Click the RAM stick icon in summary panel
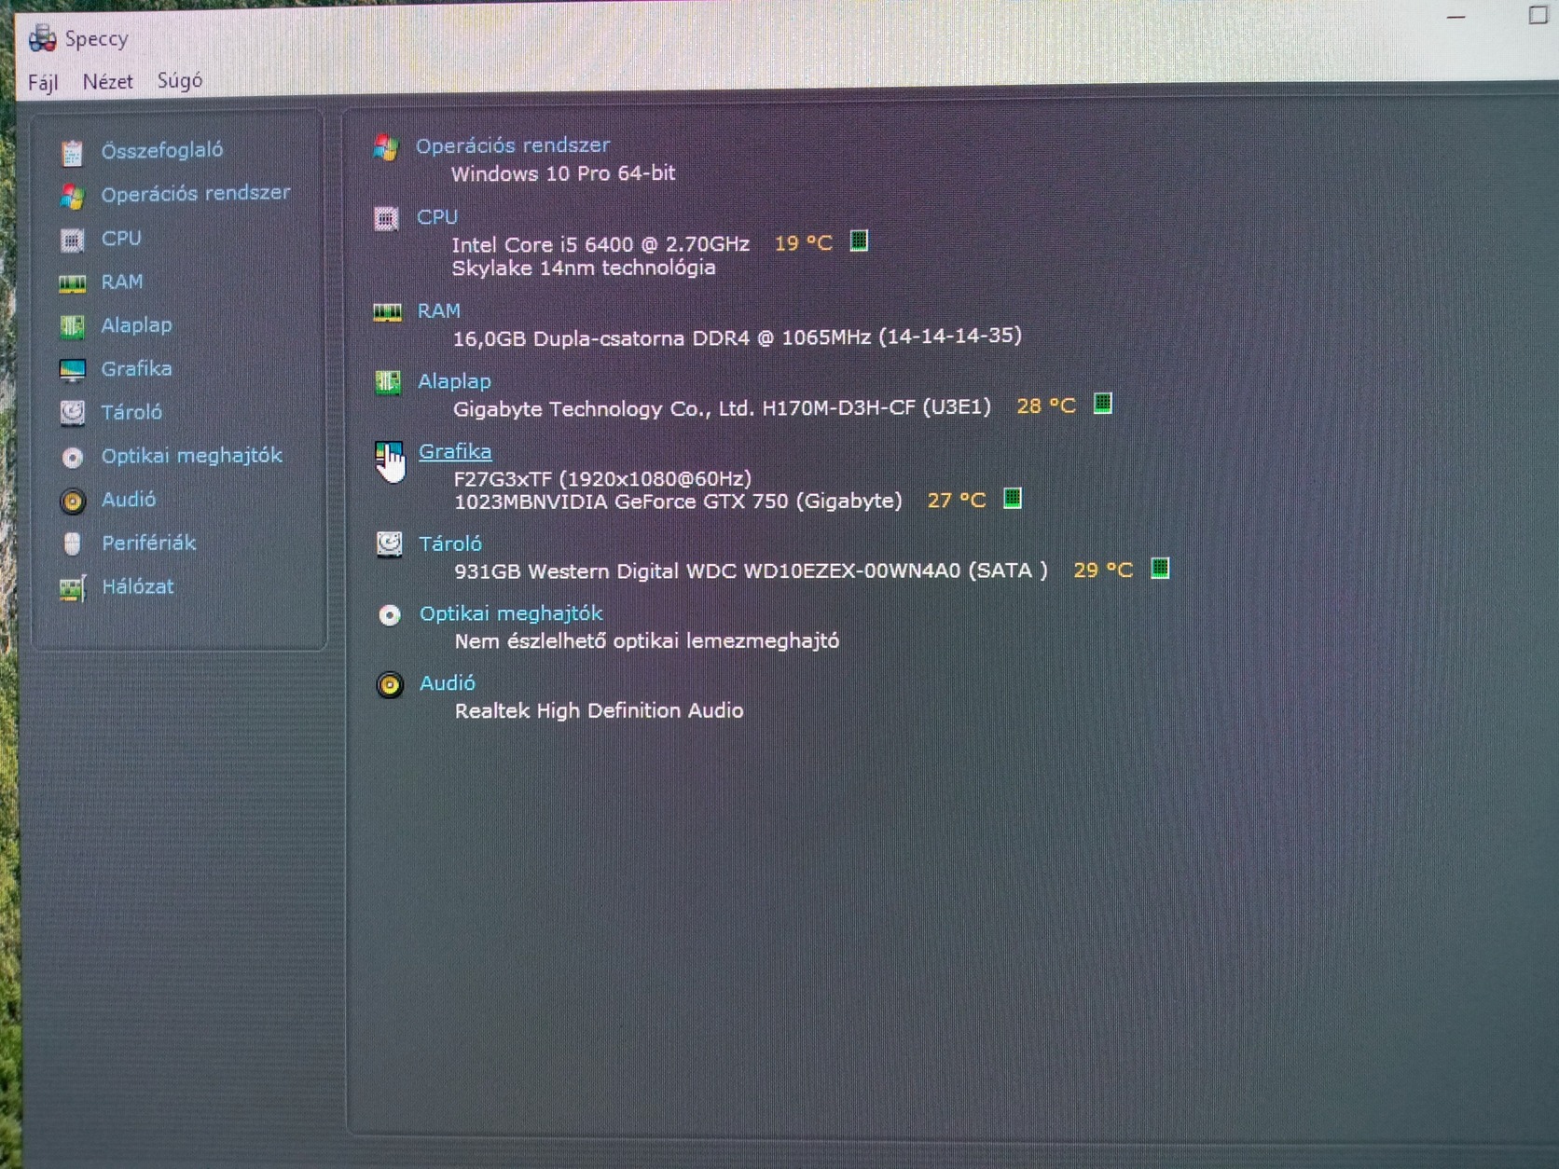The height and width of the screenshot is (1169, 1559). click(387, 312)
